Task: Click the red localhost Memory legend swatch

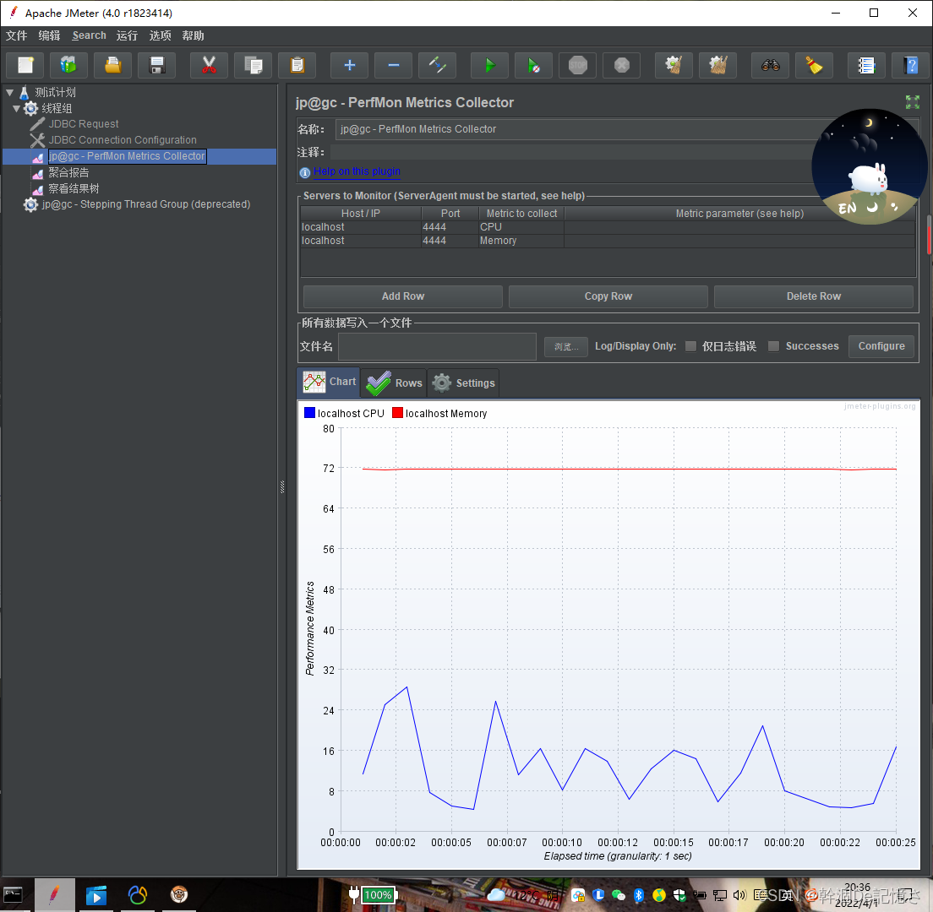Action: (397, 413)
